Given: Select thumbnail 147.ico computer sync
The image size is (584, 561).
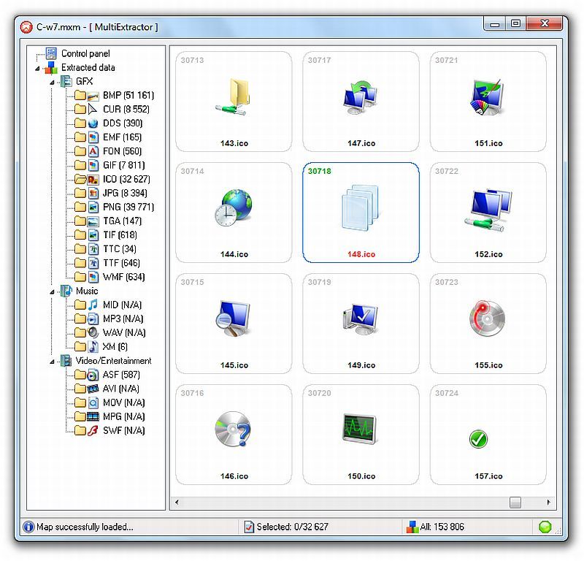Looking at the screenshot, I should pyautogui.click(x=361, y=102).
